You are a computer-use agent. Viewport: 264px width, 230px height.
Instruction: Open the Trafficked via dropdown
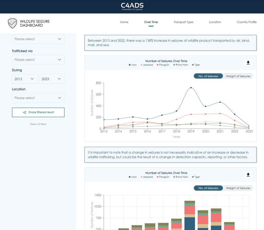(x=38, y=60)
